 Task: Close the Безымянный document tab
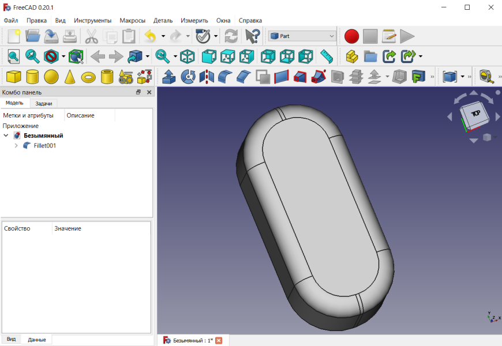point(219,341)
